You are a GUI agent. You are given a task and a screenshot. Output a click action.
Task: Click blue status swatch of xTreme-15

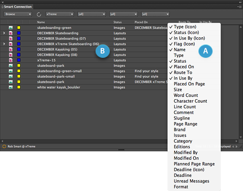(19, 60)
